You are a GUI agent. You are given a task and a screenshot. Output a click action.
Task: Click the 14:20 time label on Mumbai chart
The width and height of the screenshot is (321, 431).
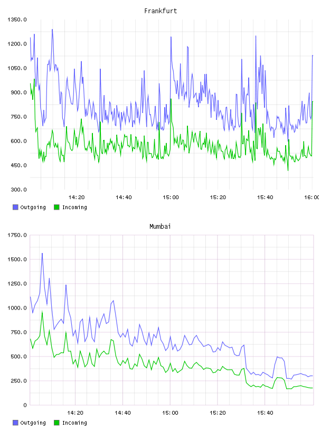click(x=75, y=413)
